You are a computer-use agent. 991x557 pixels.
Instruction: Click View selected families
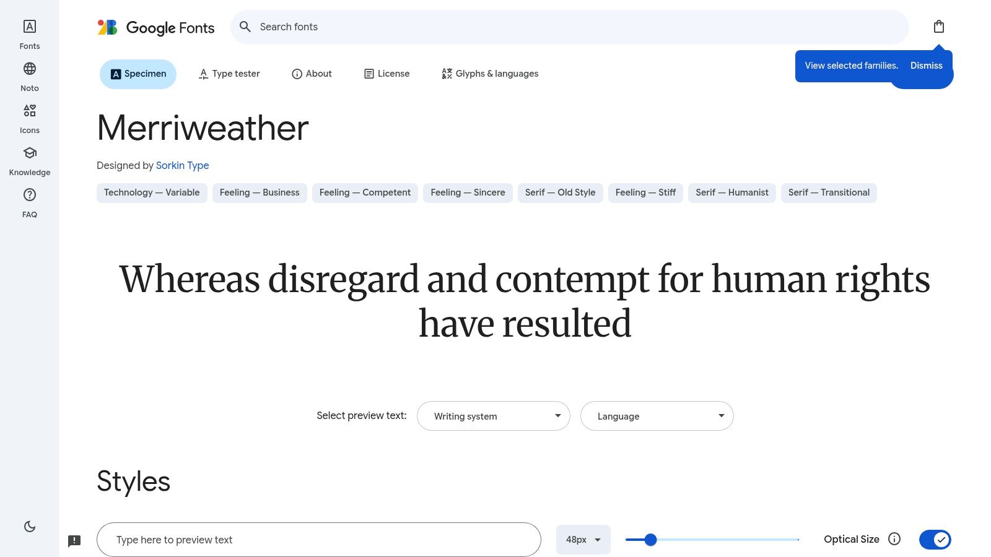[851, 66]
